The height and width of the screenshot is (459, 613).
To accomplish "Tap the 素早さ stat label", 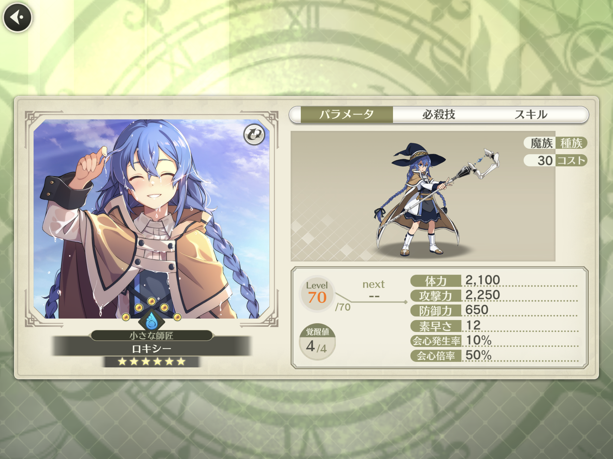I will tap(436, 326).
